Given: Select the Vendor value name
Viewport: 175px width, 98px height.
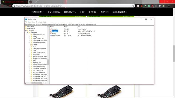Looking at the screenshot, I should pyautogui.click(x=54, y=33).
